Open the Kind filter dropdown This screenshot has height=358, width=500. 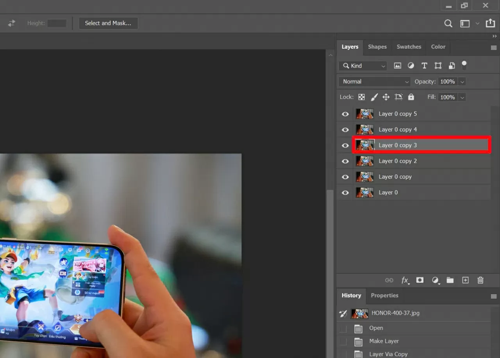[363, 66]
